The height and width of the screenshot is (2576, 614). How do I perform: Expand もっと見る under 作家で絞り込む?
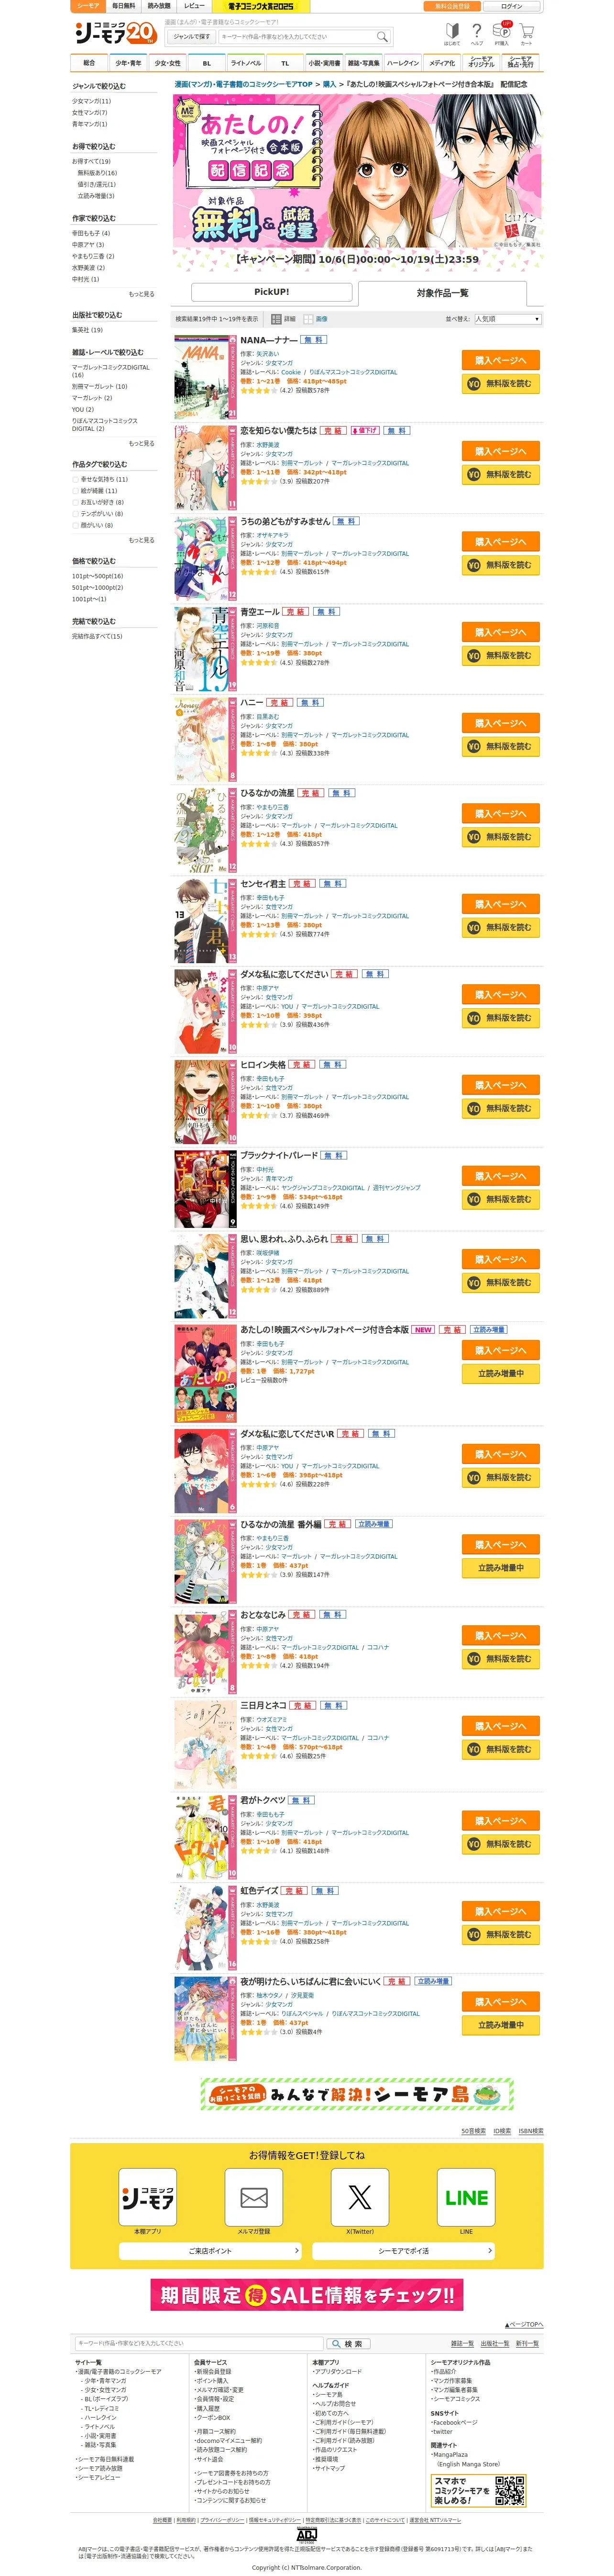(142, 294)
